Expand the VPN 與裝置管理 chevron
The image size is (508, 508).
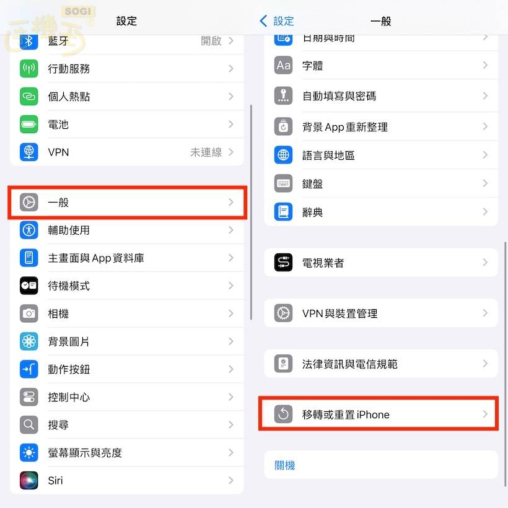coord(485,313)
